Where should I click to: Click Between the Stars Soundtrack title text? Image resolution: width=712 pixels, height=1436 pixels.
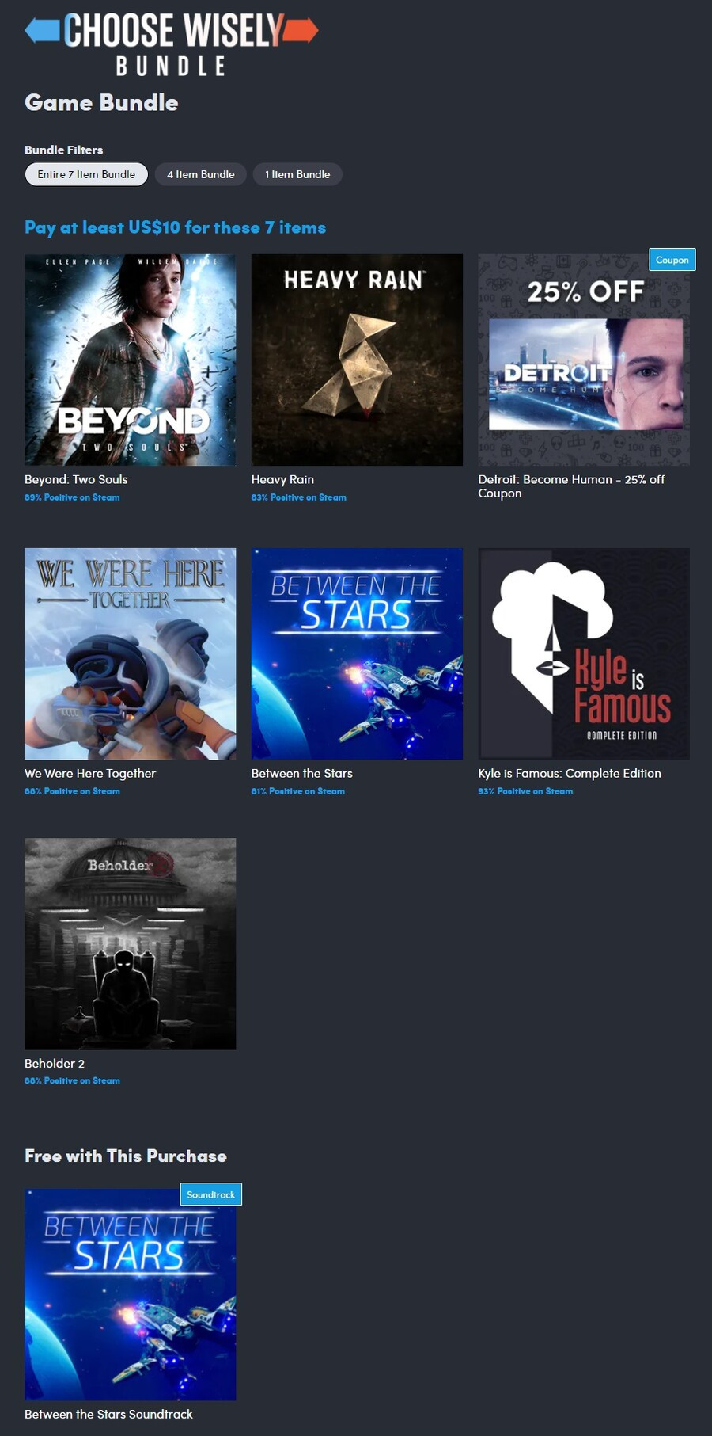click(x=108, y=1414)
